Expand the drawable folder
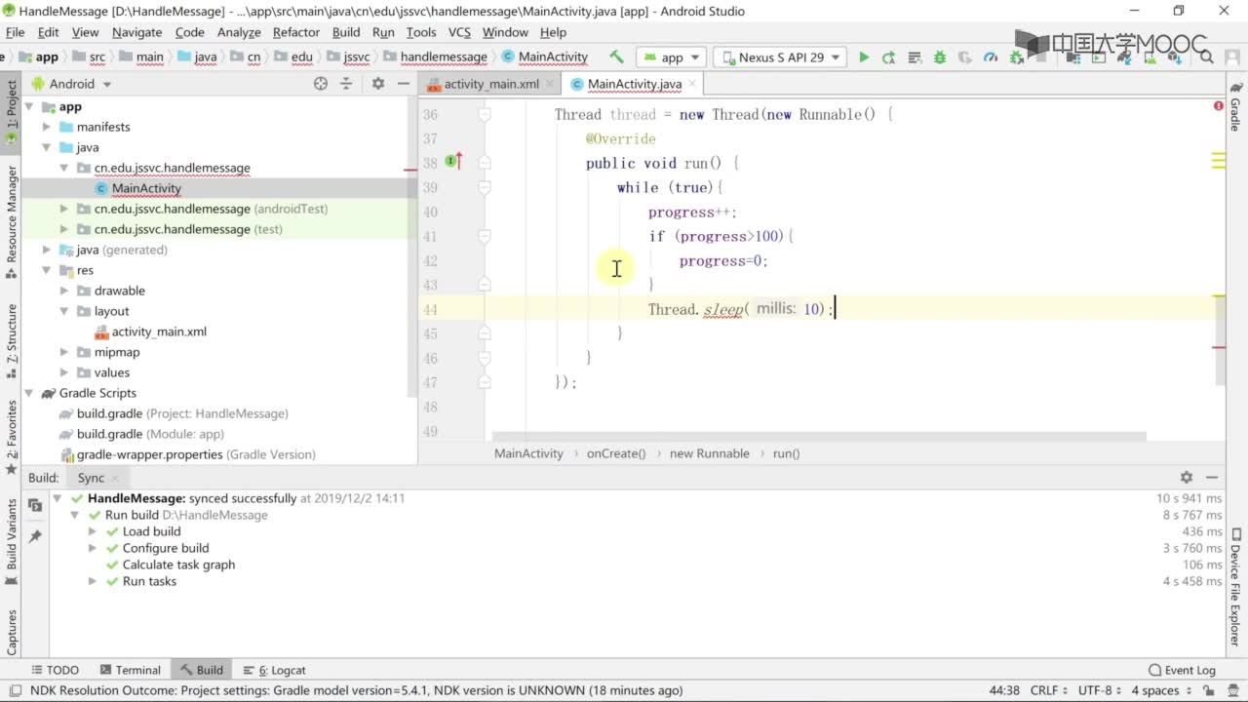Screen dimensions: 1248x702 63,291
